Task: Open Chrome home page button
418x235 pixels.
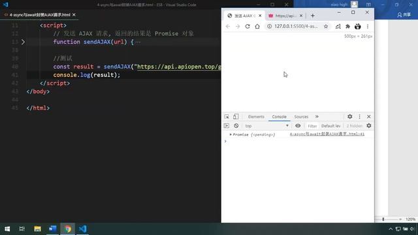Action: coord(257,26)
